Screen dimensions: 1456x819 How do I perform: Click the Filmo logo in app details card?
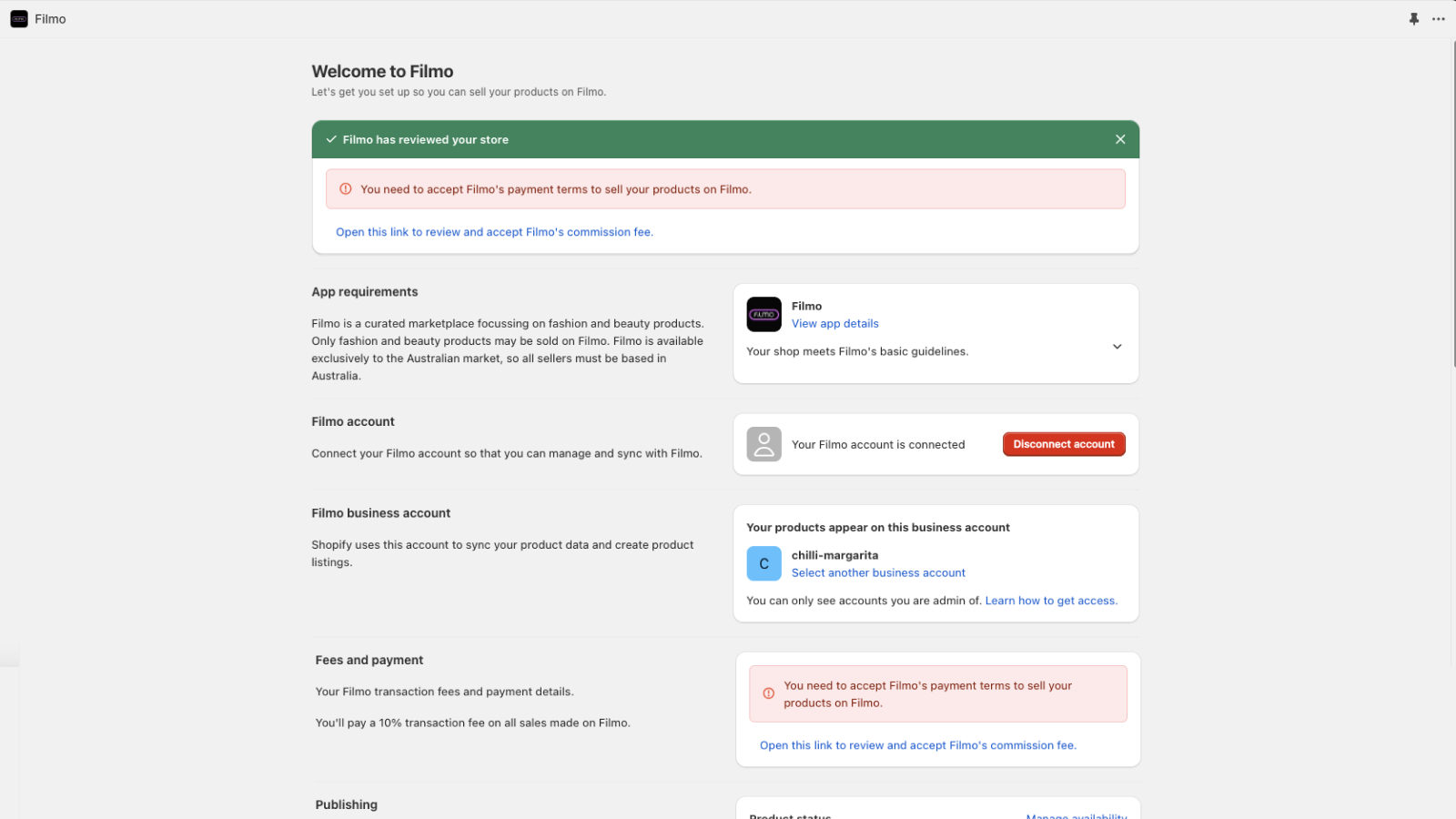(x=763, y=314)
